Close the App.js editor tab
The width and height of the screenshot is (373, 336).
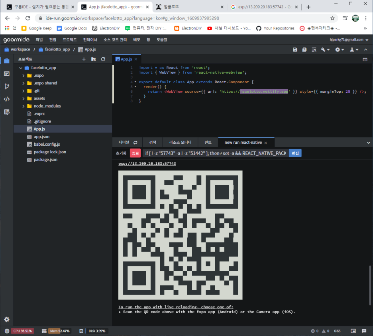click(135, 59)
